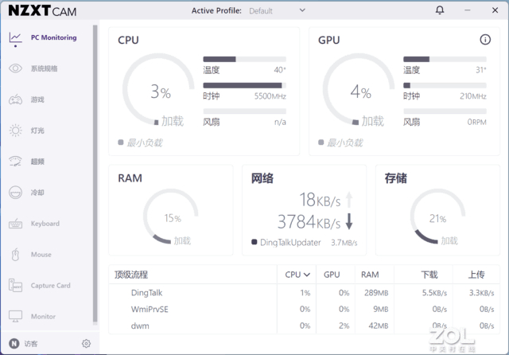Viewport: 509px width, 355px height.
Task: Open the 冷却 menu item
Action: (x=37, y=193)
